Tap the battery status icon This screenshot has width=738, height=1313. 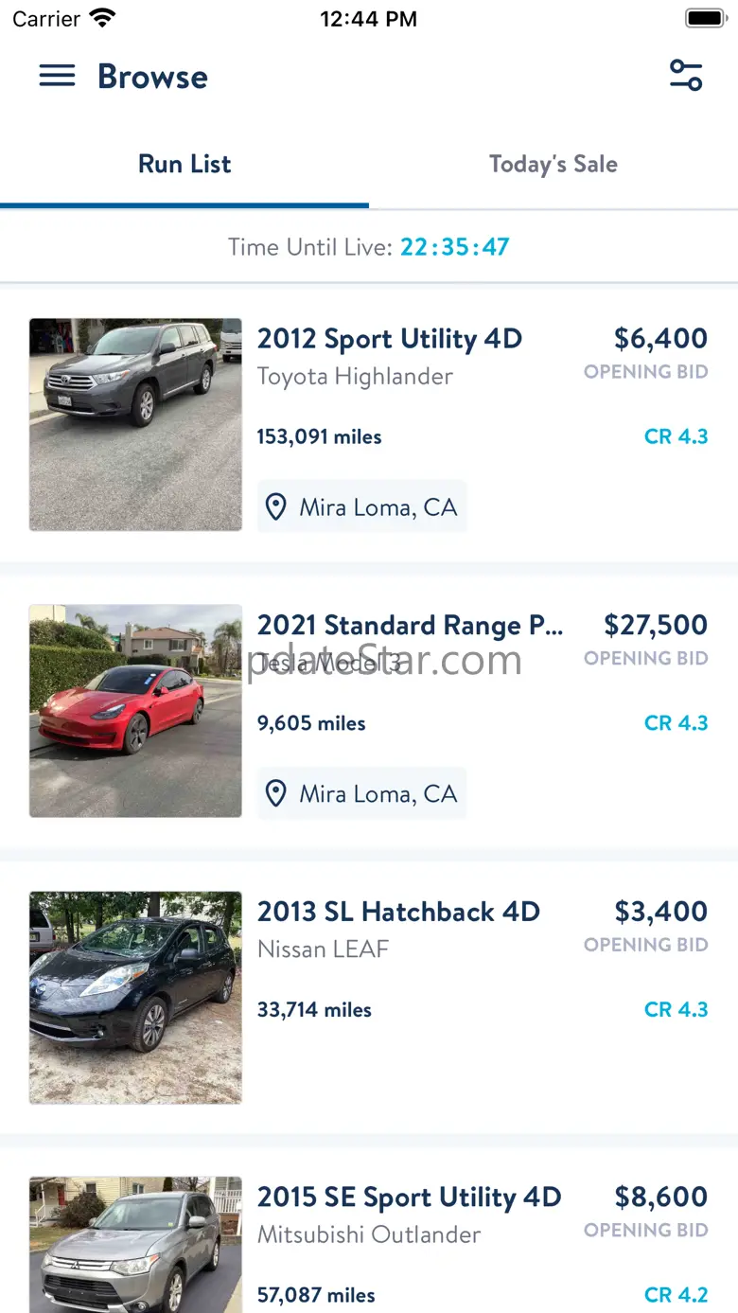705,18
